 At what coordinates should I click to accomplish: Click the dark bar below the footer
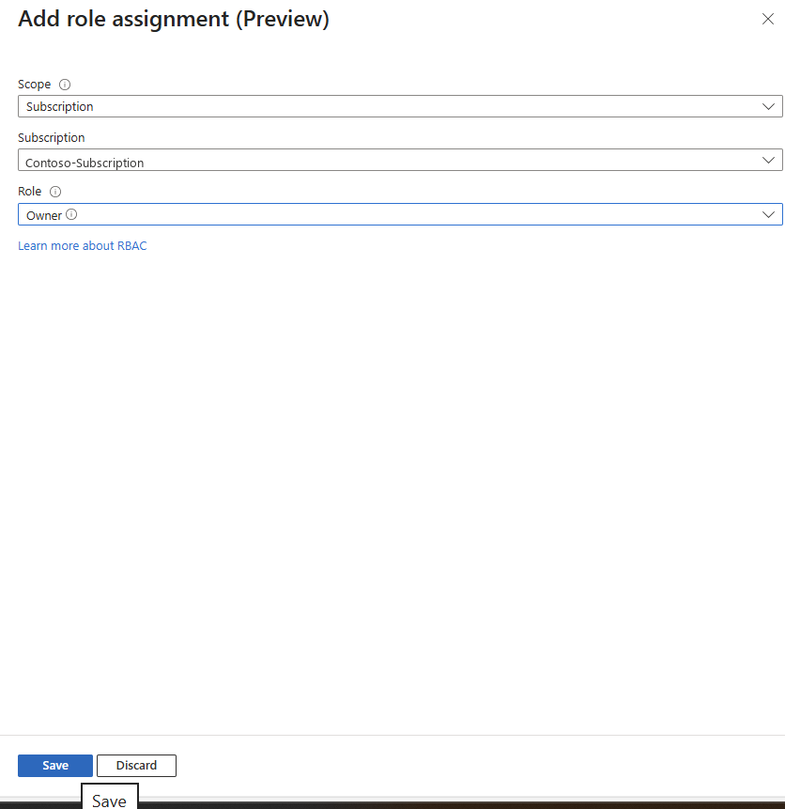click(x=462, y=805)
